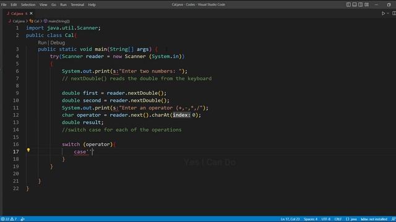Run the Java file with the play icon
This screenshot has height=222, width=396.
point(383,14)
